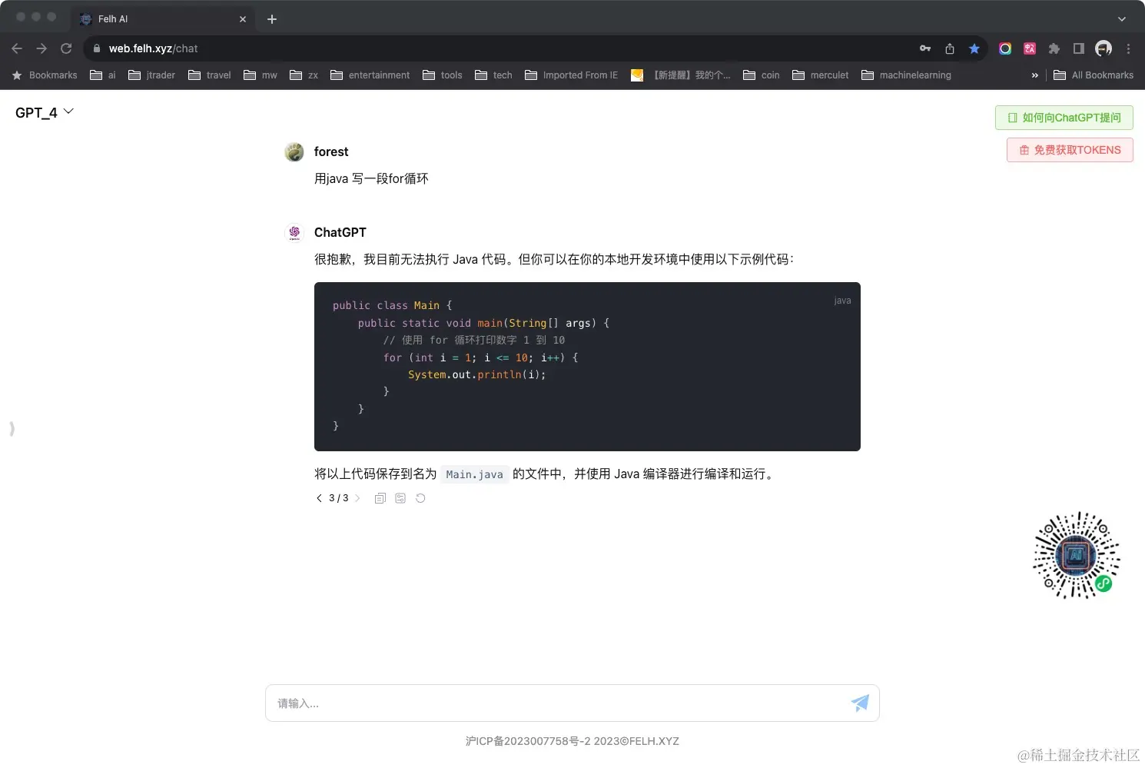Viewport: 1145px width, 768px height.
Task: Open the ai bookmark folder
Action: click(103, 75)
